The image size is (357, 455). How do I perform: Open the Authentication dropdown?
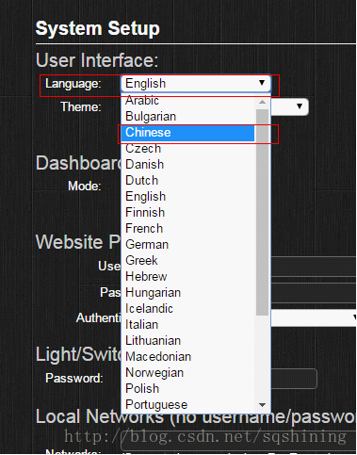pyautogui.click(x=314, y=317)
